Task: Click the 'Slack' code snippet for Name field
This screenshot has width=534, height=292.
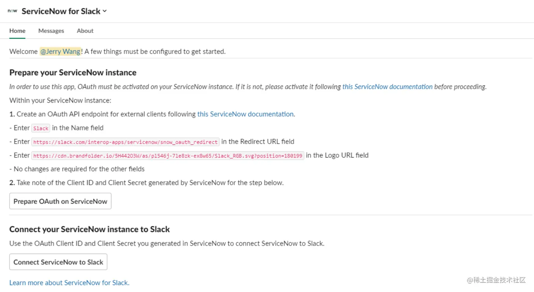Action: click(41, 128)
